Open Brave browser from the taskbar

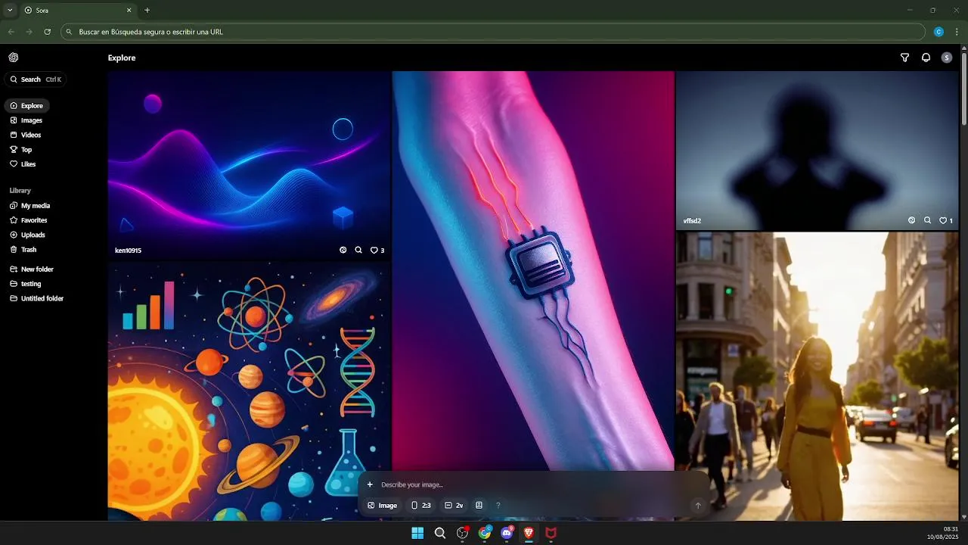tap(529, 533)
